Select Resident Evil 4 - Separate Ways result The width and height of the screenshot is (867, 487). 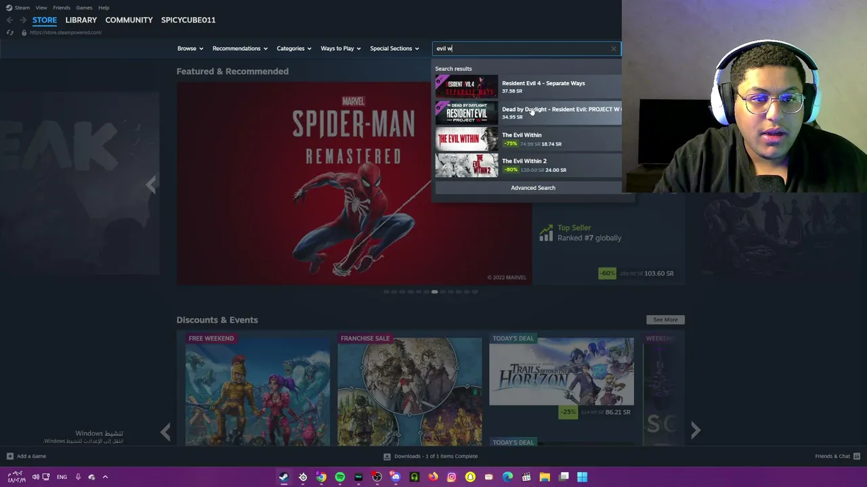click(528, 87)
